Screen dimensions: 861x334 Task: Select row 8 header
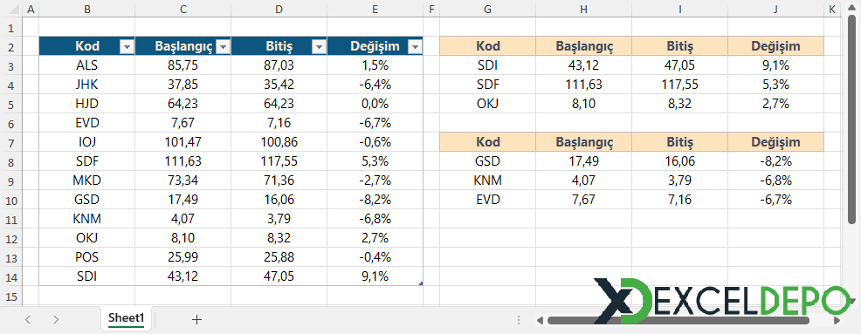[11, 162]
